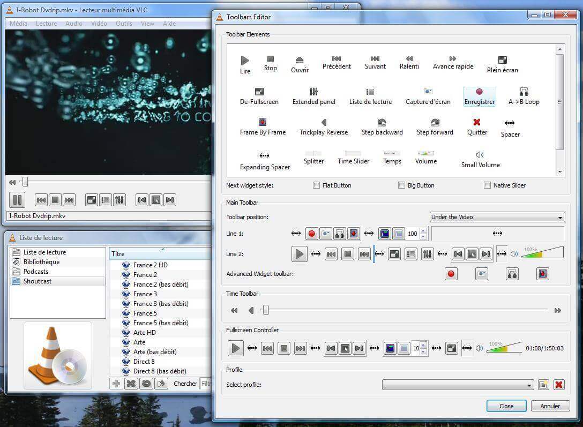This screenshot has height=427, width=583.
Task: Select the Plein écran toolbar element
Action: click(502, 64)
